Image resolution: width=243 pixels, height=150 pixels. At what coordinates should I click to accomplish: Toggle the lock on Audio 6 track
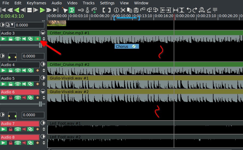coord(11,98)
